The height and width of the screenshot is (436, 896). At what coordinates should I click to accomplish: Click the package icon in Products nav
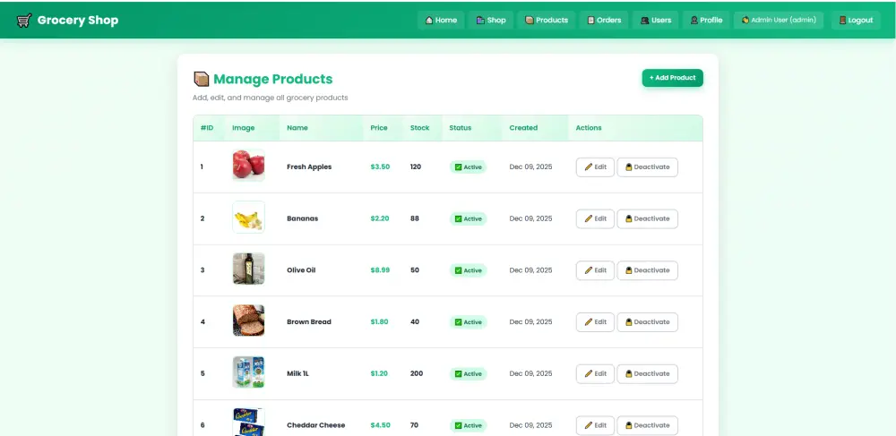tap(530, 20)
